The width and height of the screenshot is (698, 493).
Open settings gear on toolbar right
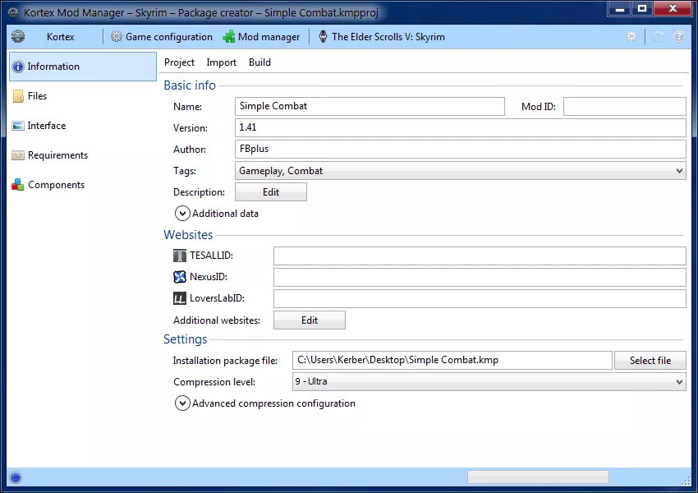point(631,36)
